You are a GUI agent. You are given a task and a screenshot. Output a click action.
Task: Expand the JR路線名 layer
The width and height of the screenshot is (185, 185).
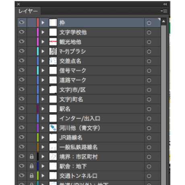(43, 138)
